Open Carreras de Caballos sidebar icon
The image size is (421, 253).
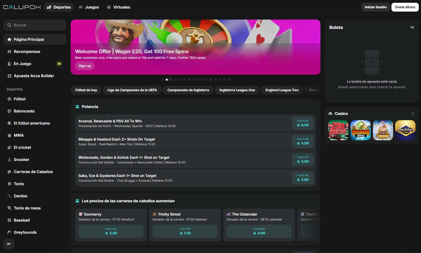coord(9,172)
